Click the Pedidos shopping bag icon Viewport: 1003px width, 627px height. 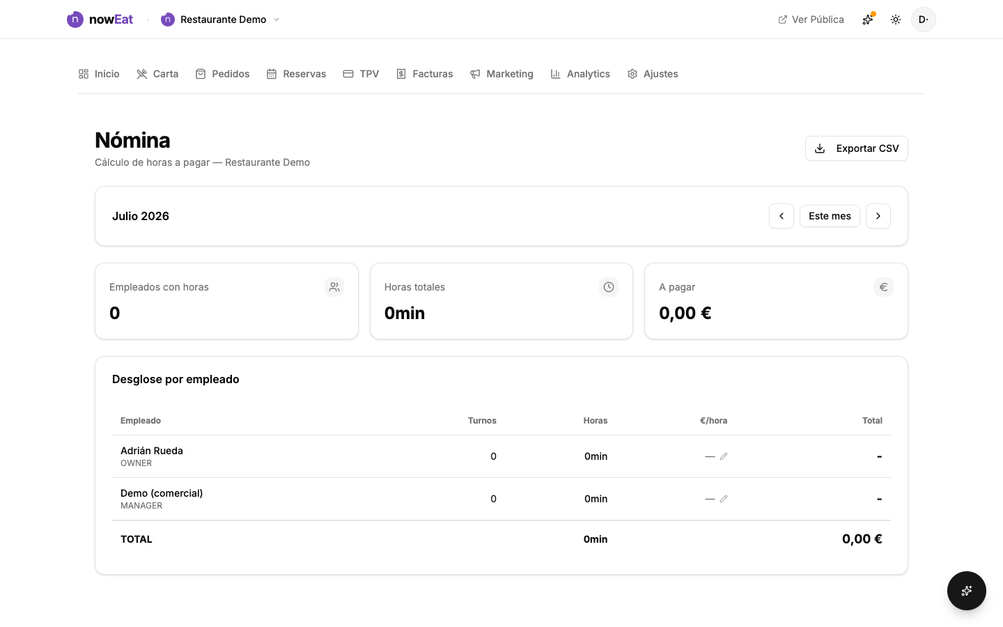pos(201,74)
